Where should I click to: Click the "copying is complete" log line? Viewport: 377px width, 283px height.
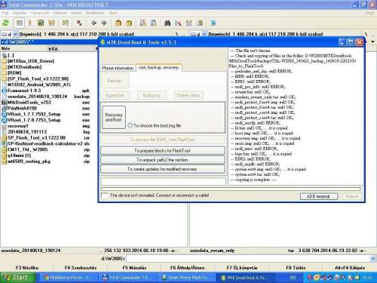click(x=253, y=180)
